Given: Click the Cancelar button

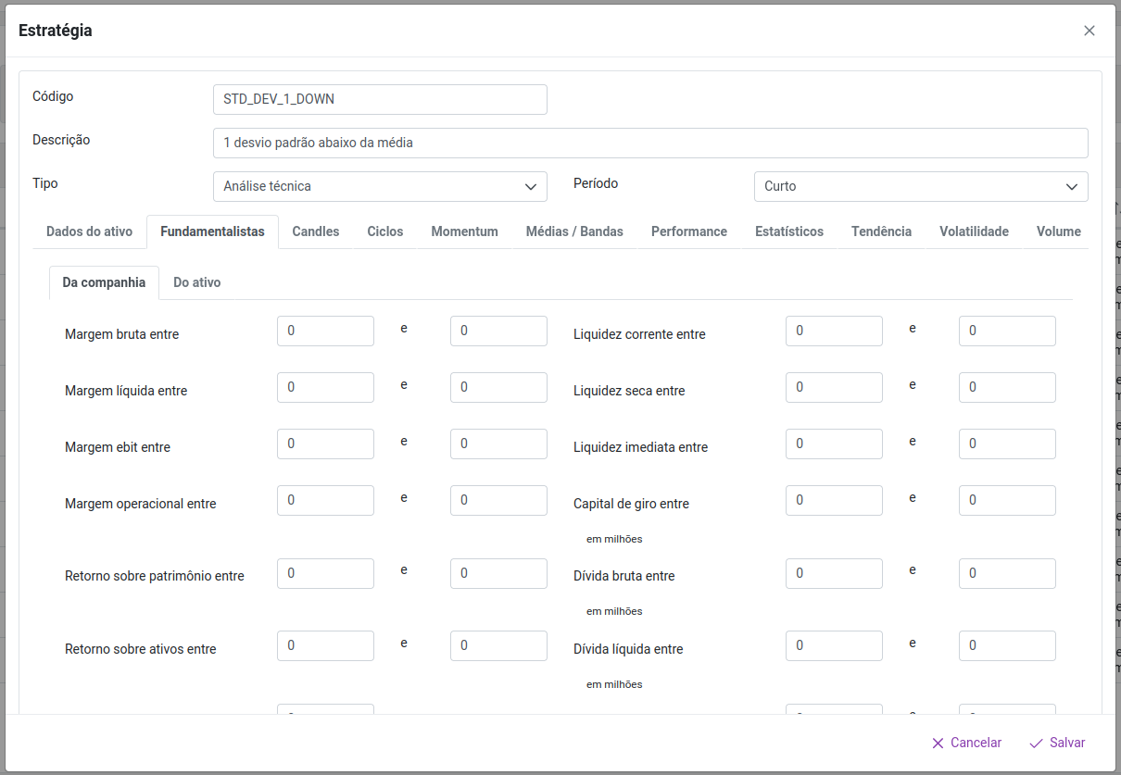Looking at the screenshot, I should (x=966, y=743).
